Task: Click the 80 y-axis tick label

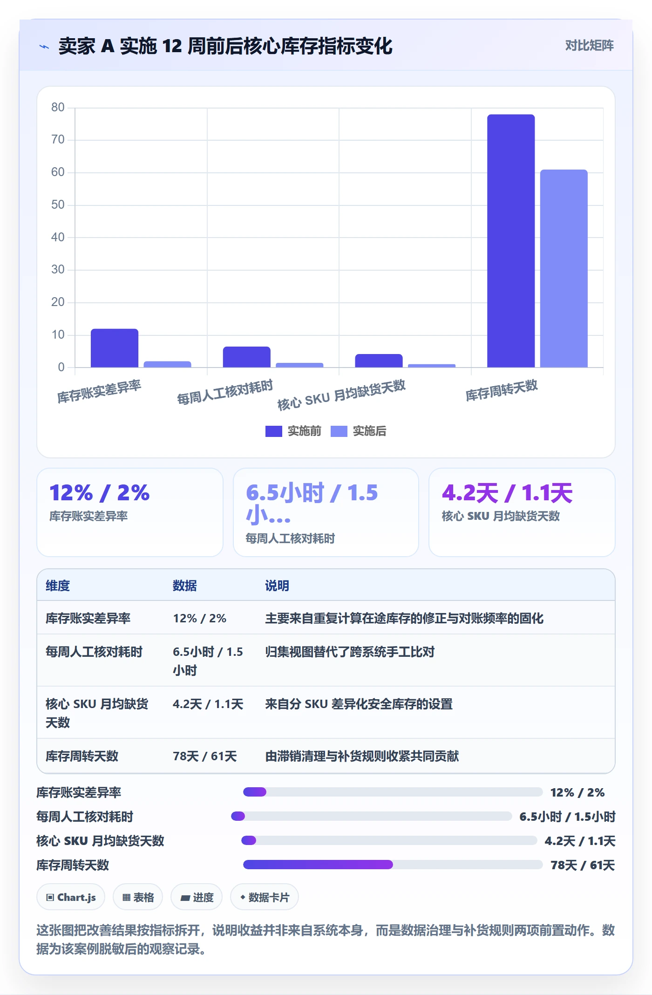Action: (x=58, y=107)
